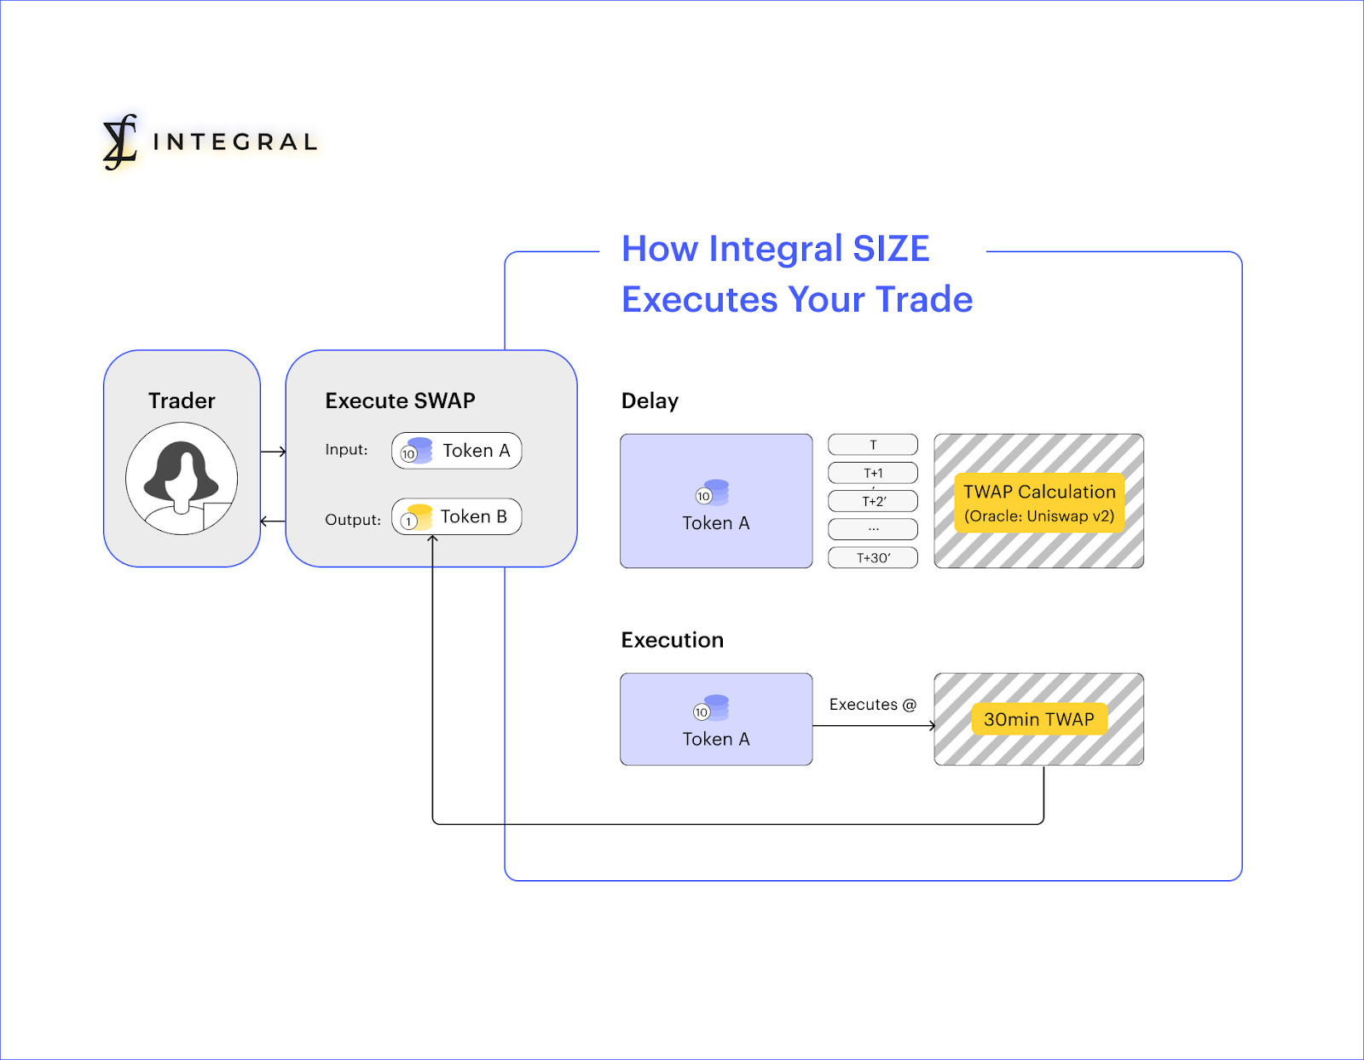This screenshot has height=1060, width=1364.
Task: Click the 'Executes Your Trade' title line
Action: [x=797, y=300]
